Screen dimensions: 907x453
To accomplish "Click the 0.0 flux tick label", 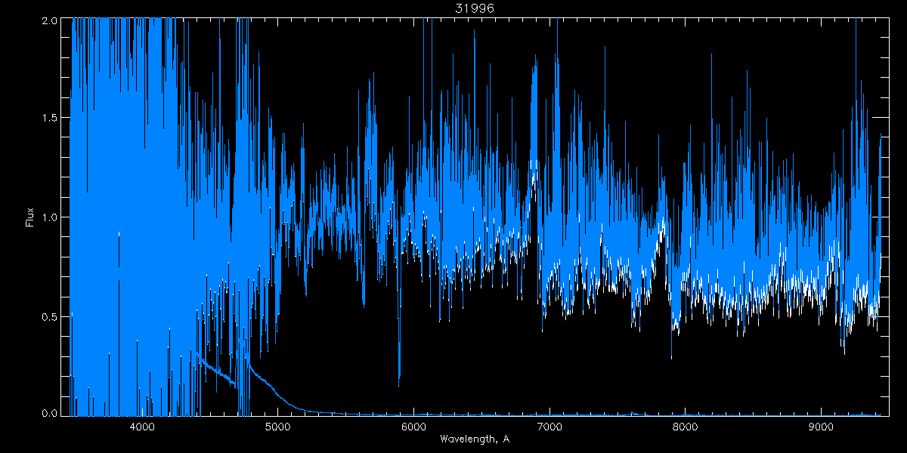I will tap(50, 412).
